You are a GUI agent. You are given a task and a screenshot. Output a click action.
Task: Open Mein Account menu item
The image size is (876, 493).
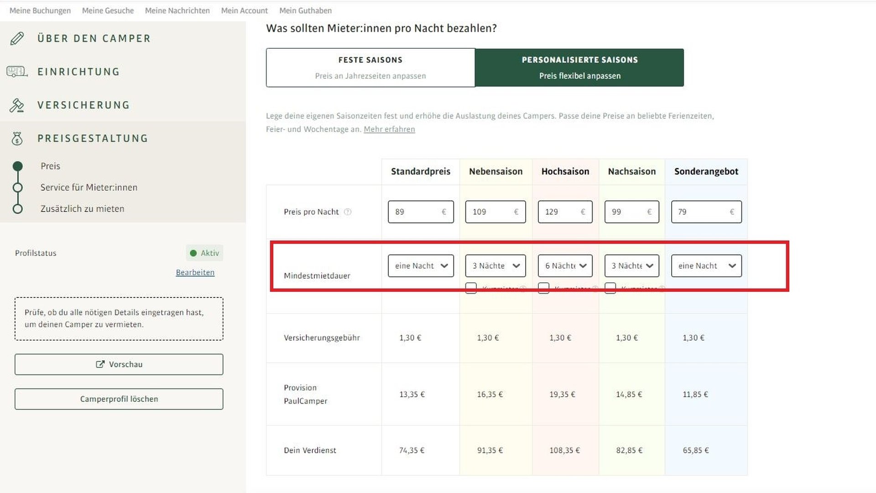tap(245, 10)
